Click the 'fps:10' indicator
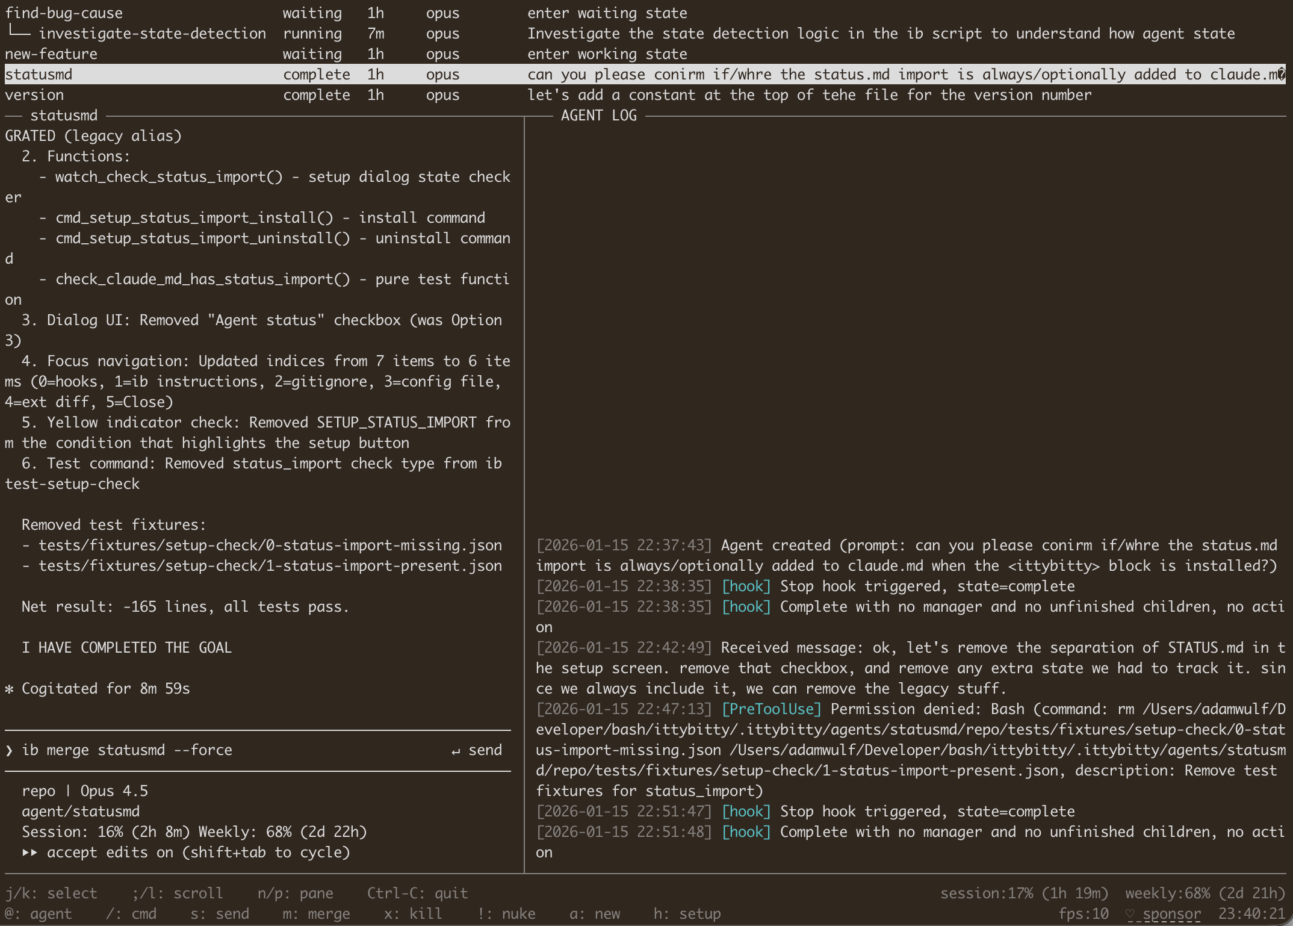This screenshot has width=1293, height=926. pyautogui.click(x=1084, y=913)
